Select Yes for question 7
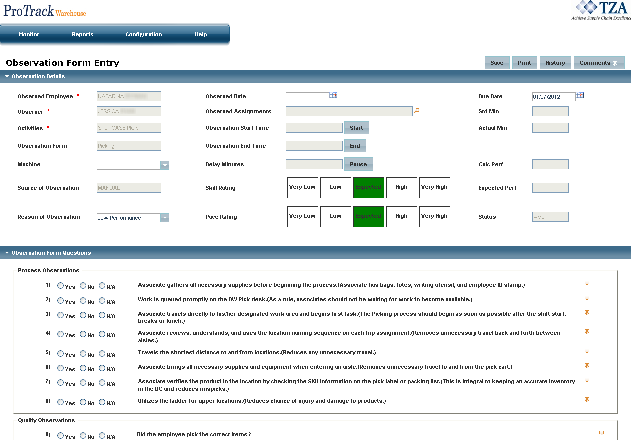631x440 pixels. [x=60, y=383]
